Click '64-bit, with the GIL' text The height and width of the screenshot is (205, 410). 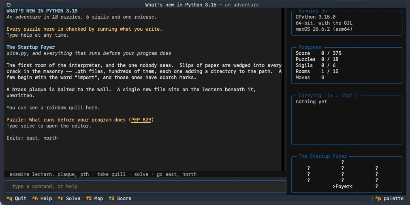pos(324,23)
